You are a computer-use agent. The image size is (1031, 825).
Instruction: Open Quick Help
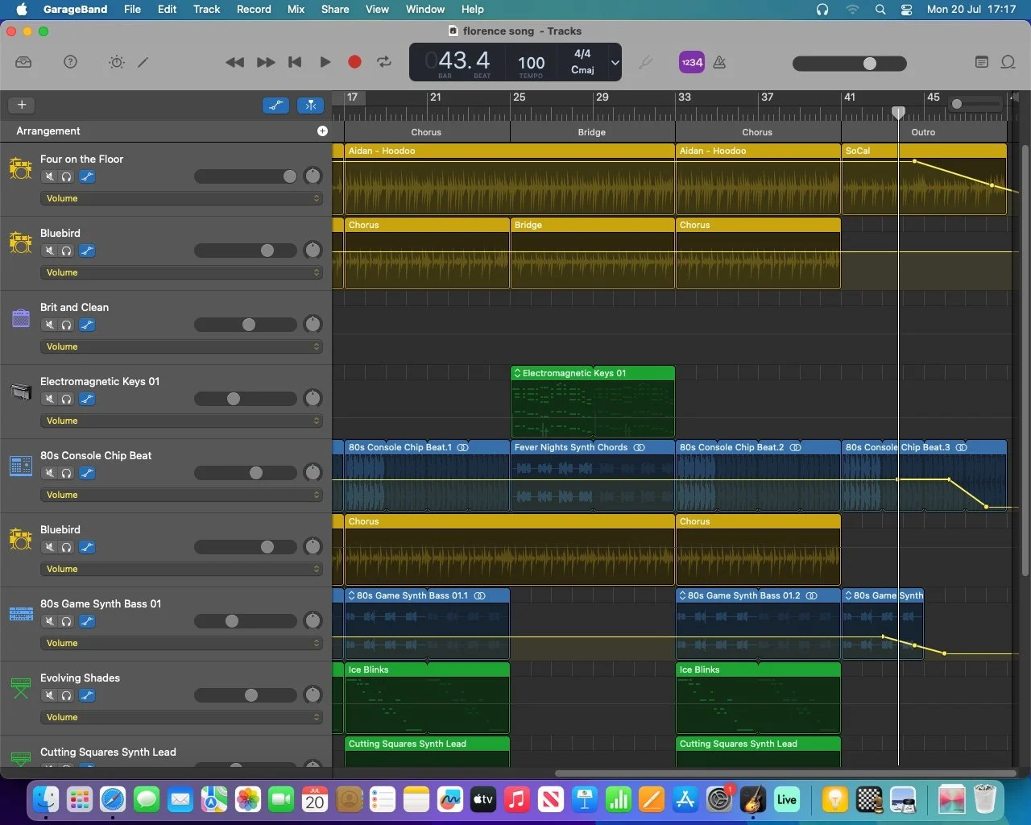(x=71, y=62)
